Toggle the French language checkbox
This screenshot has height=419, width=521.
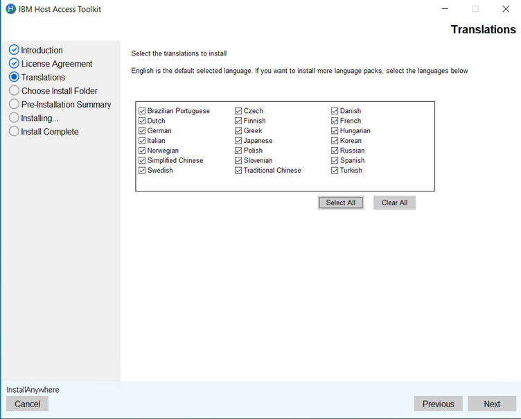coord(335,121)
